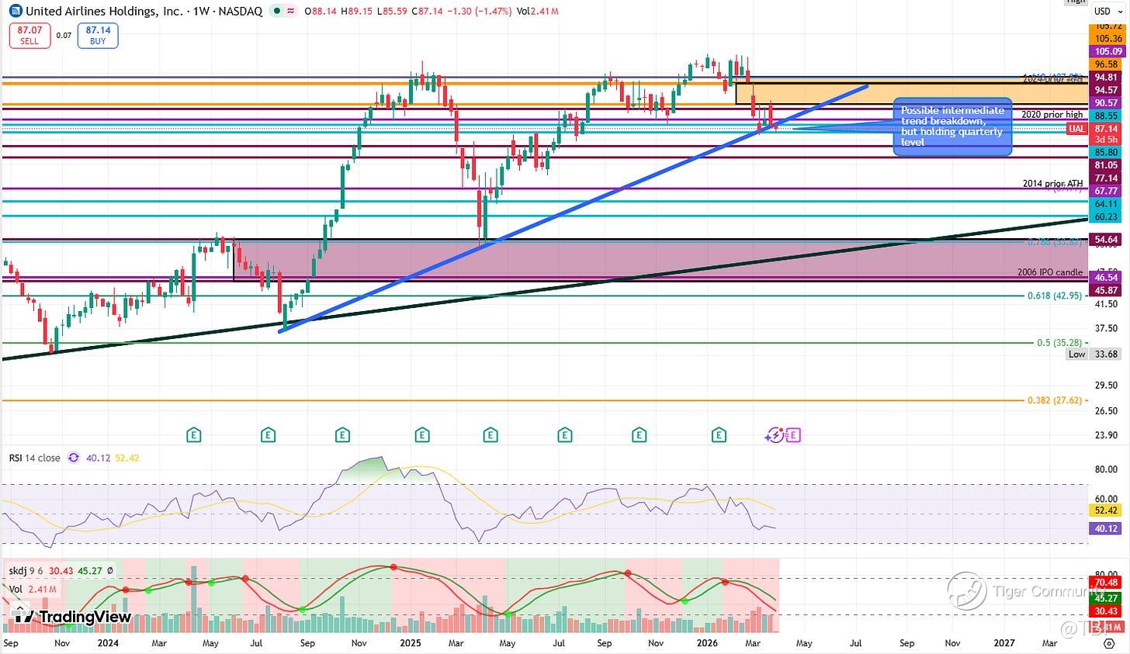The height and width of the screenshot is (654, 1130).
Task: Open the earnings marker nearest May 2024
Action: point(193,435)
